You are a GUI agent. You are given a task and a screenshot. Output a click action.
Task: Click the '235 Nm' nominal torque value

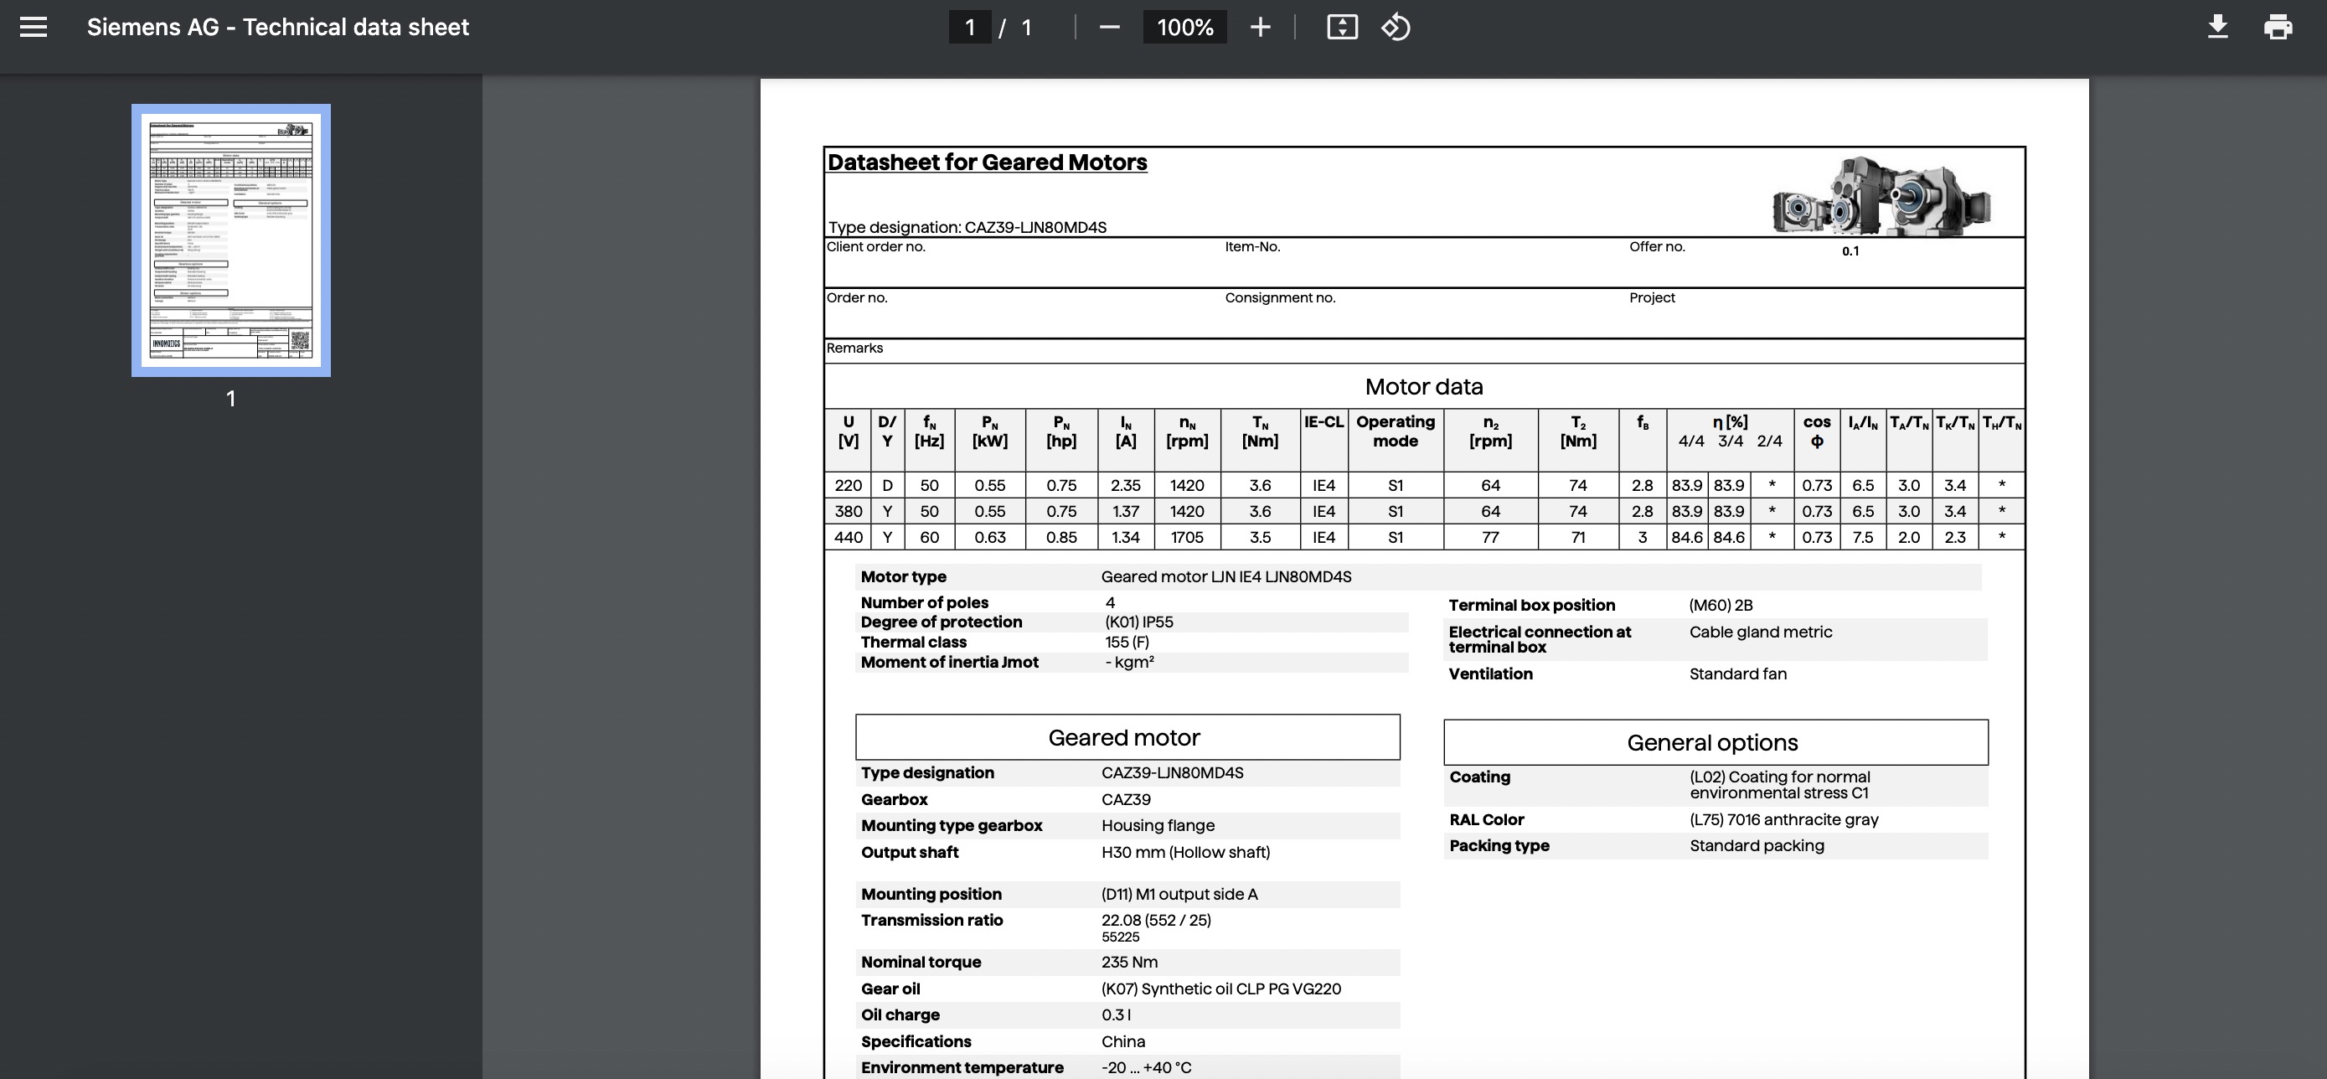point(1129,963)
